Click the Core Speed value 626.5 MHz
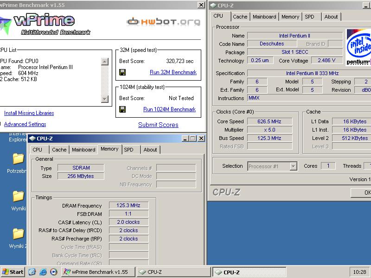The image size is (371, 278). tap(269, 121)
